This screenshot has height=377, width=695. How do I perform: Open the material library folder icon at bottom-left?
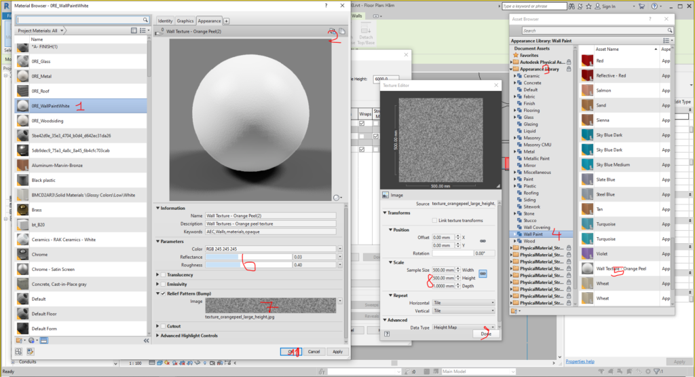click(20, 340)
